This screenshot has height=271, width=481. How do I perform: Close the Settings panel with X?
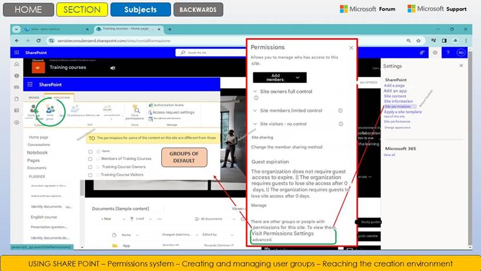(461, 65)
